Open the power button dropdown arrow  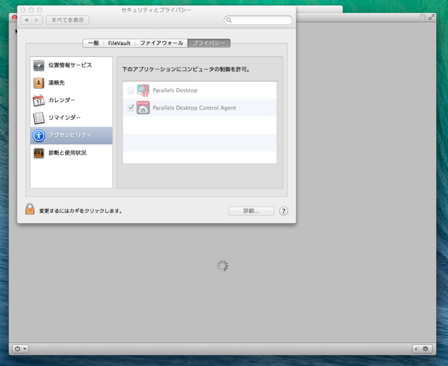click(25, 348)
